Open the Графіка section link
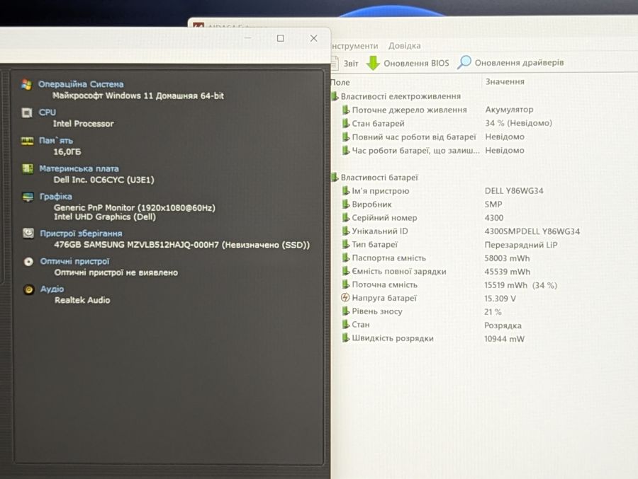The image size is (638, 479). pyautogui.click(x=56, y=196)
